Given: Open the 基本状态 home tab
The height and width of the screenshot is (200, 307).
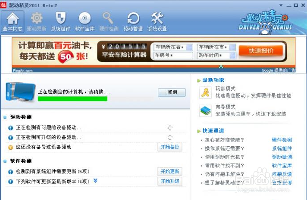Looking at the screenshot, I should [12, 22].
